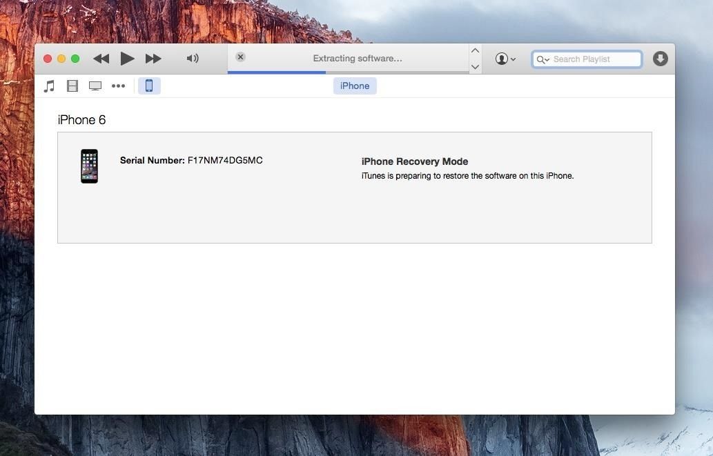Select the iPhone tab in the toolbar
The width and height of the screenshot is (713, 456).
pos(354,86)
